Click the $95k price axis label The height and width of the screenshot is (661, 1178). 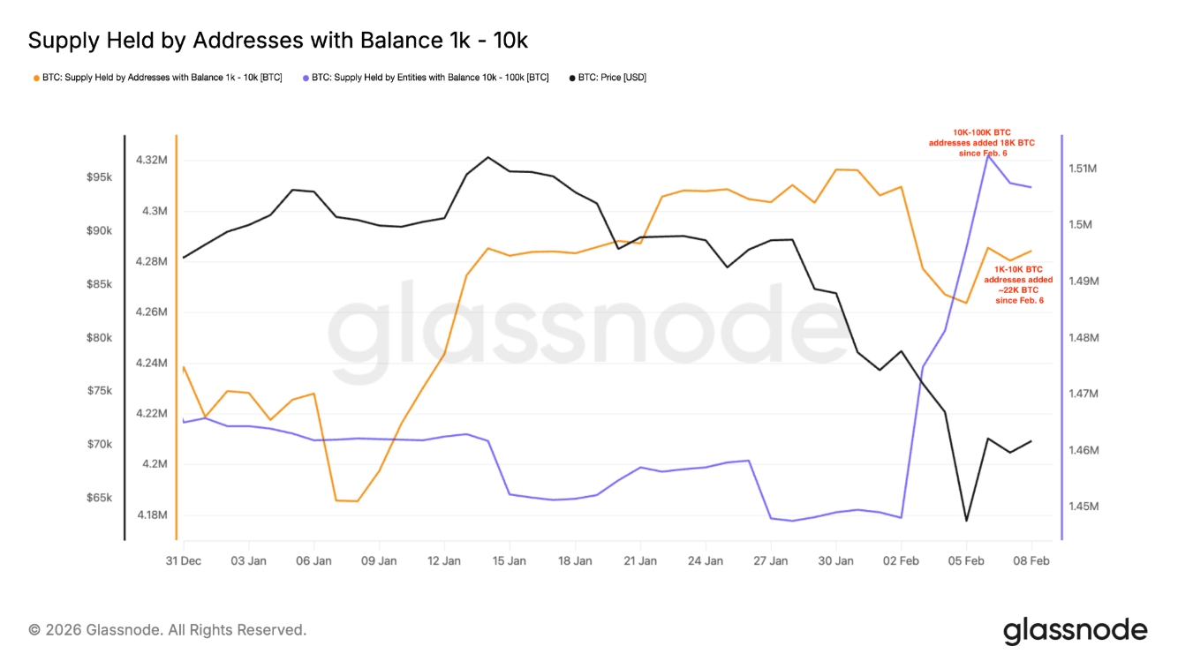(x=99, y=177)
